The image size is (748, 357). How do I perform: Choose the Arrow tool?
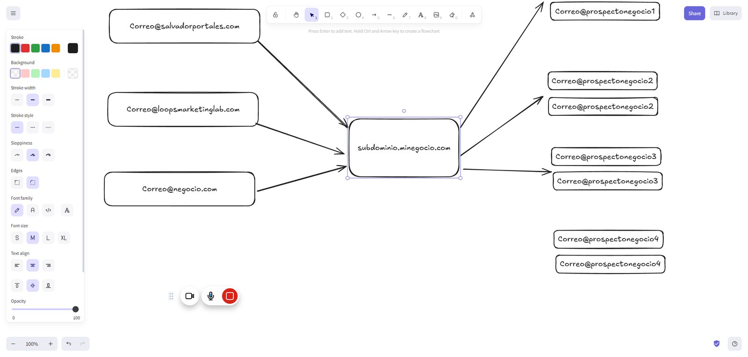374,15
